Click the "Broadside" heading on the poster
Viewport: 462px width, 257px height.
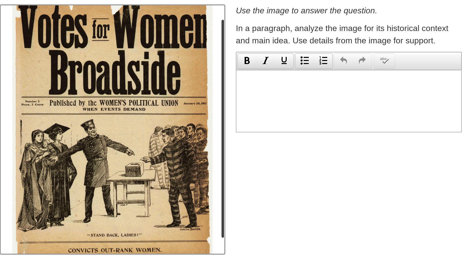[x=115, y=73]
